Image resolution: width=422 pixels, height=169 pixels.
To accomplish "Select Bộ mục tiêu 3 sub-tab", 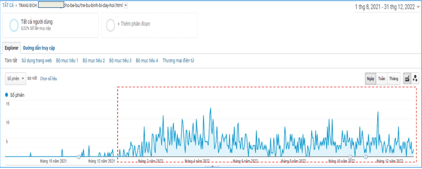I will (120, 60).
